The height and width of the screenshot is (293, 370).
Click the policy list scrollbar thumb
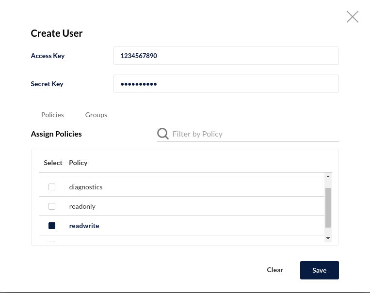coord(328,208)
